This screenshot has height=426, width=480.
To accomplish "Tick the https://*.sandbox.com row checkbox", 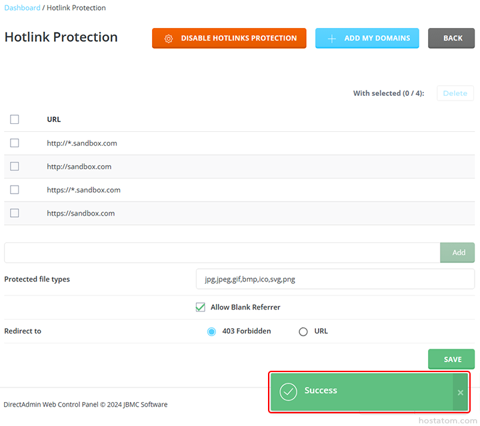I will click(15, 190).
